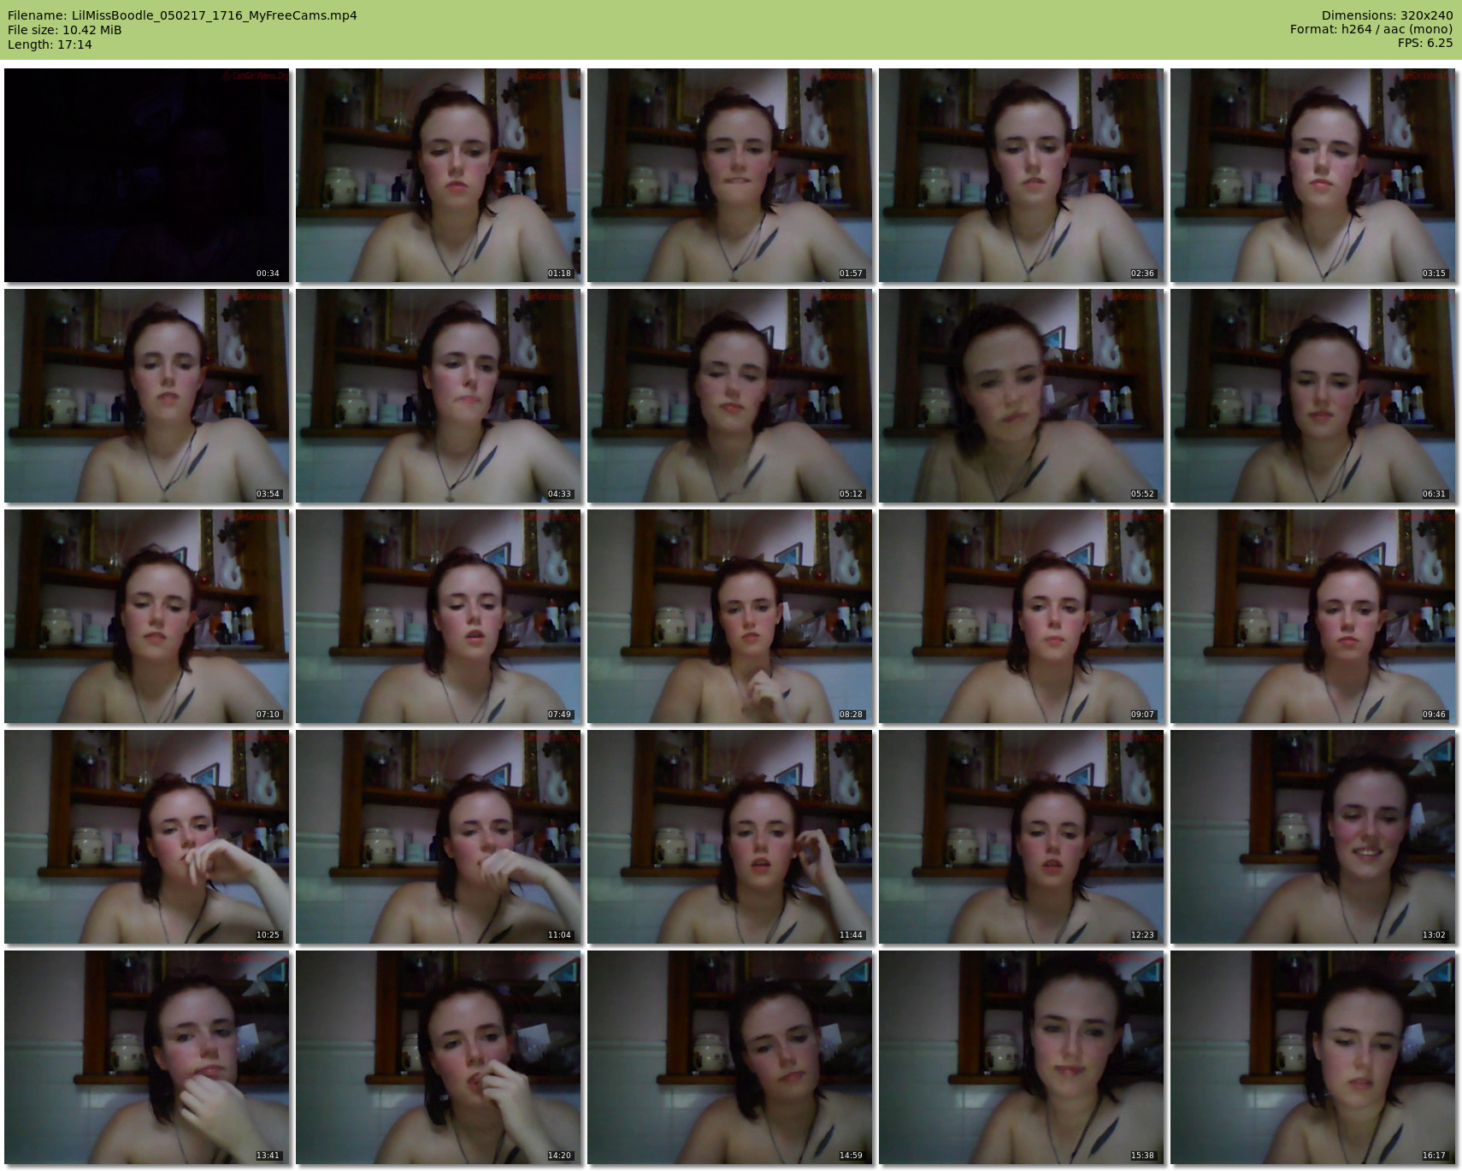Pick the last thumbnail stamped 16:17

(x=1313, y=1057)
